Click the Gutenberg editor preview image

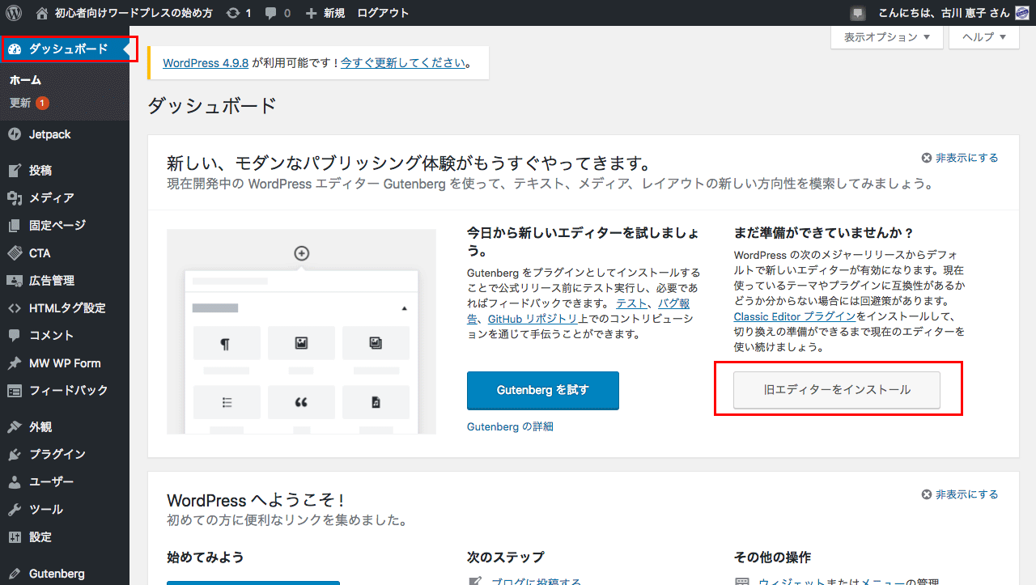(301, 332)
